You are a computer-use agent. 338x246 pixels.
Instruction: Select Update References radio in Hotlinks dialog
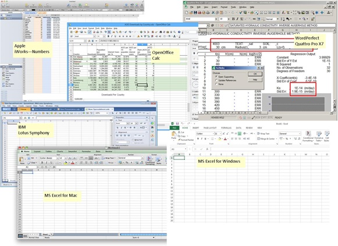click(x=216, y=80)
